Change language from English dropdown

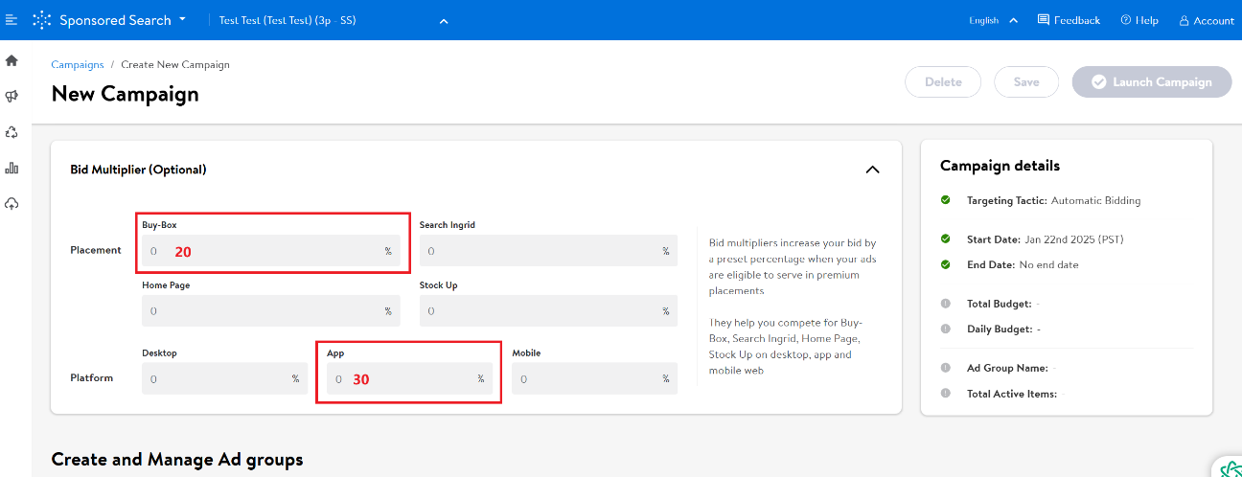click(993, 20)
